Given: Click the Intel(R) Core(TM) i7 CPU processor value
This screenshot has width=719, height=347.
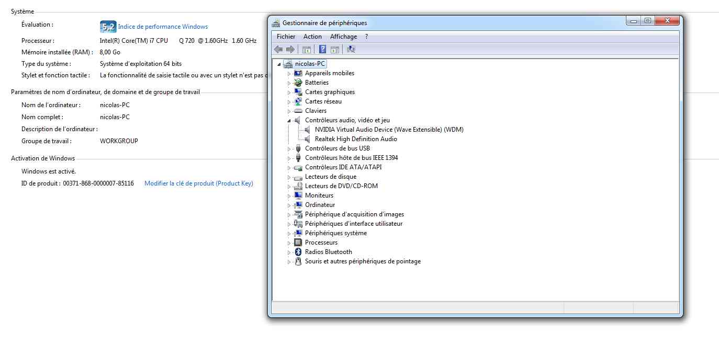Looking at the screenshot, I should click(x=178, y=41).
